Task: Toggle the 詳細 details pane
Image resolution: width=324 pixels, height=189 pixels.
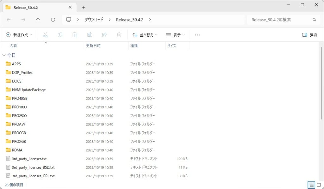Action: 309,35
